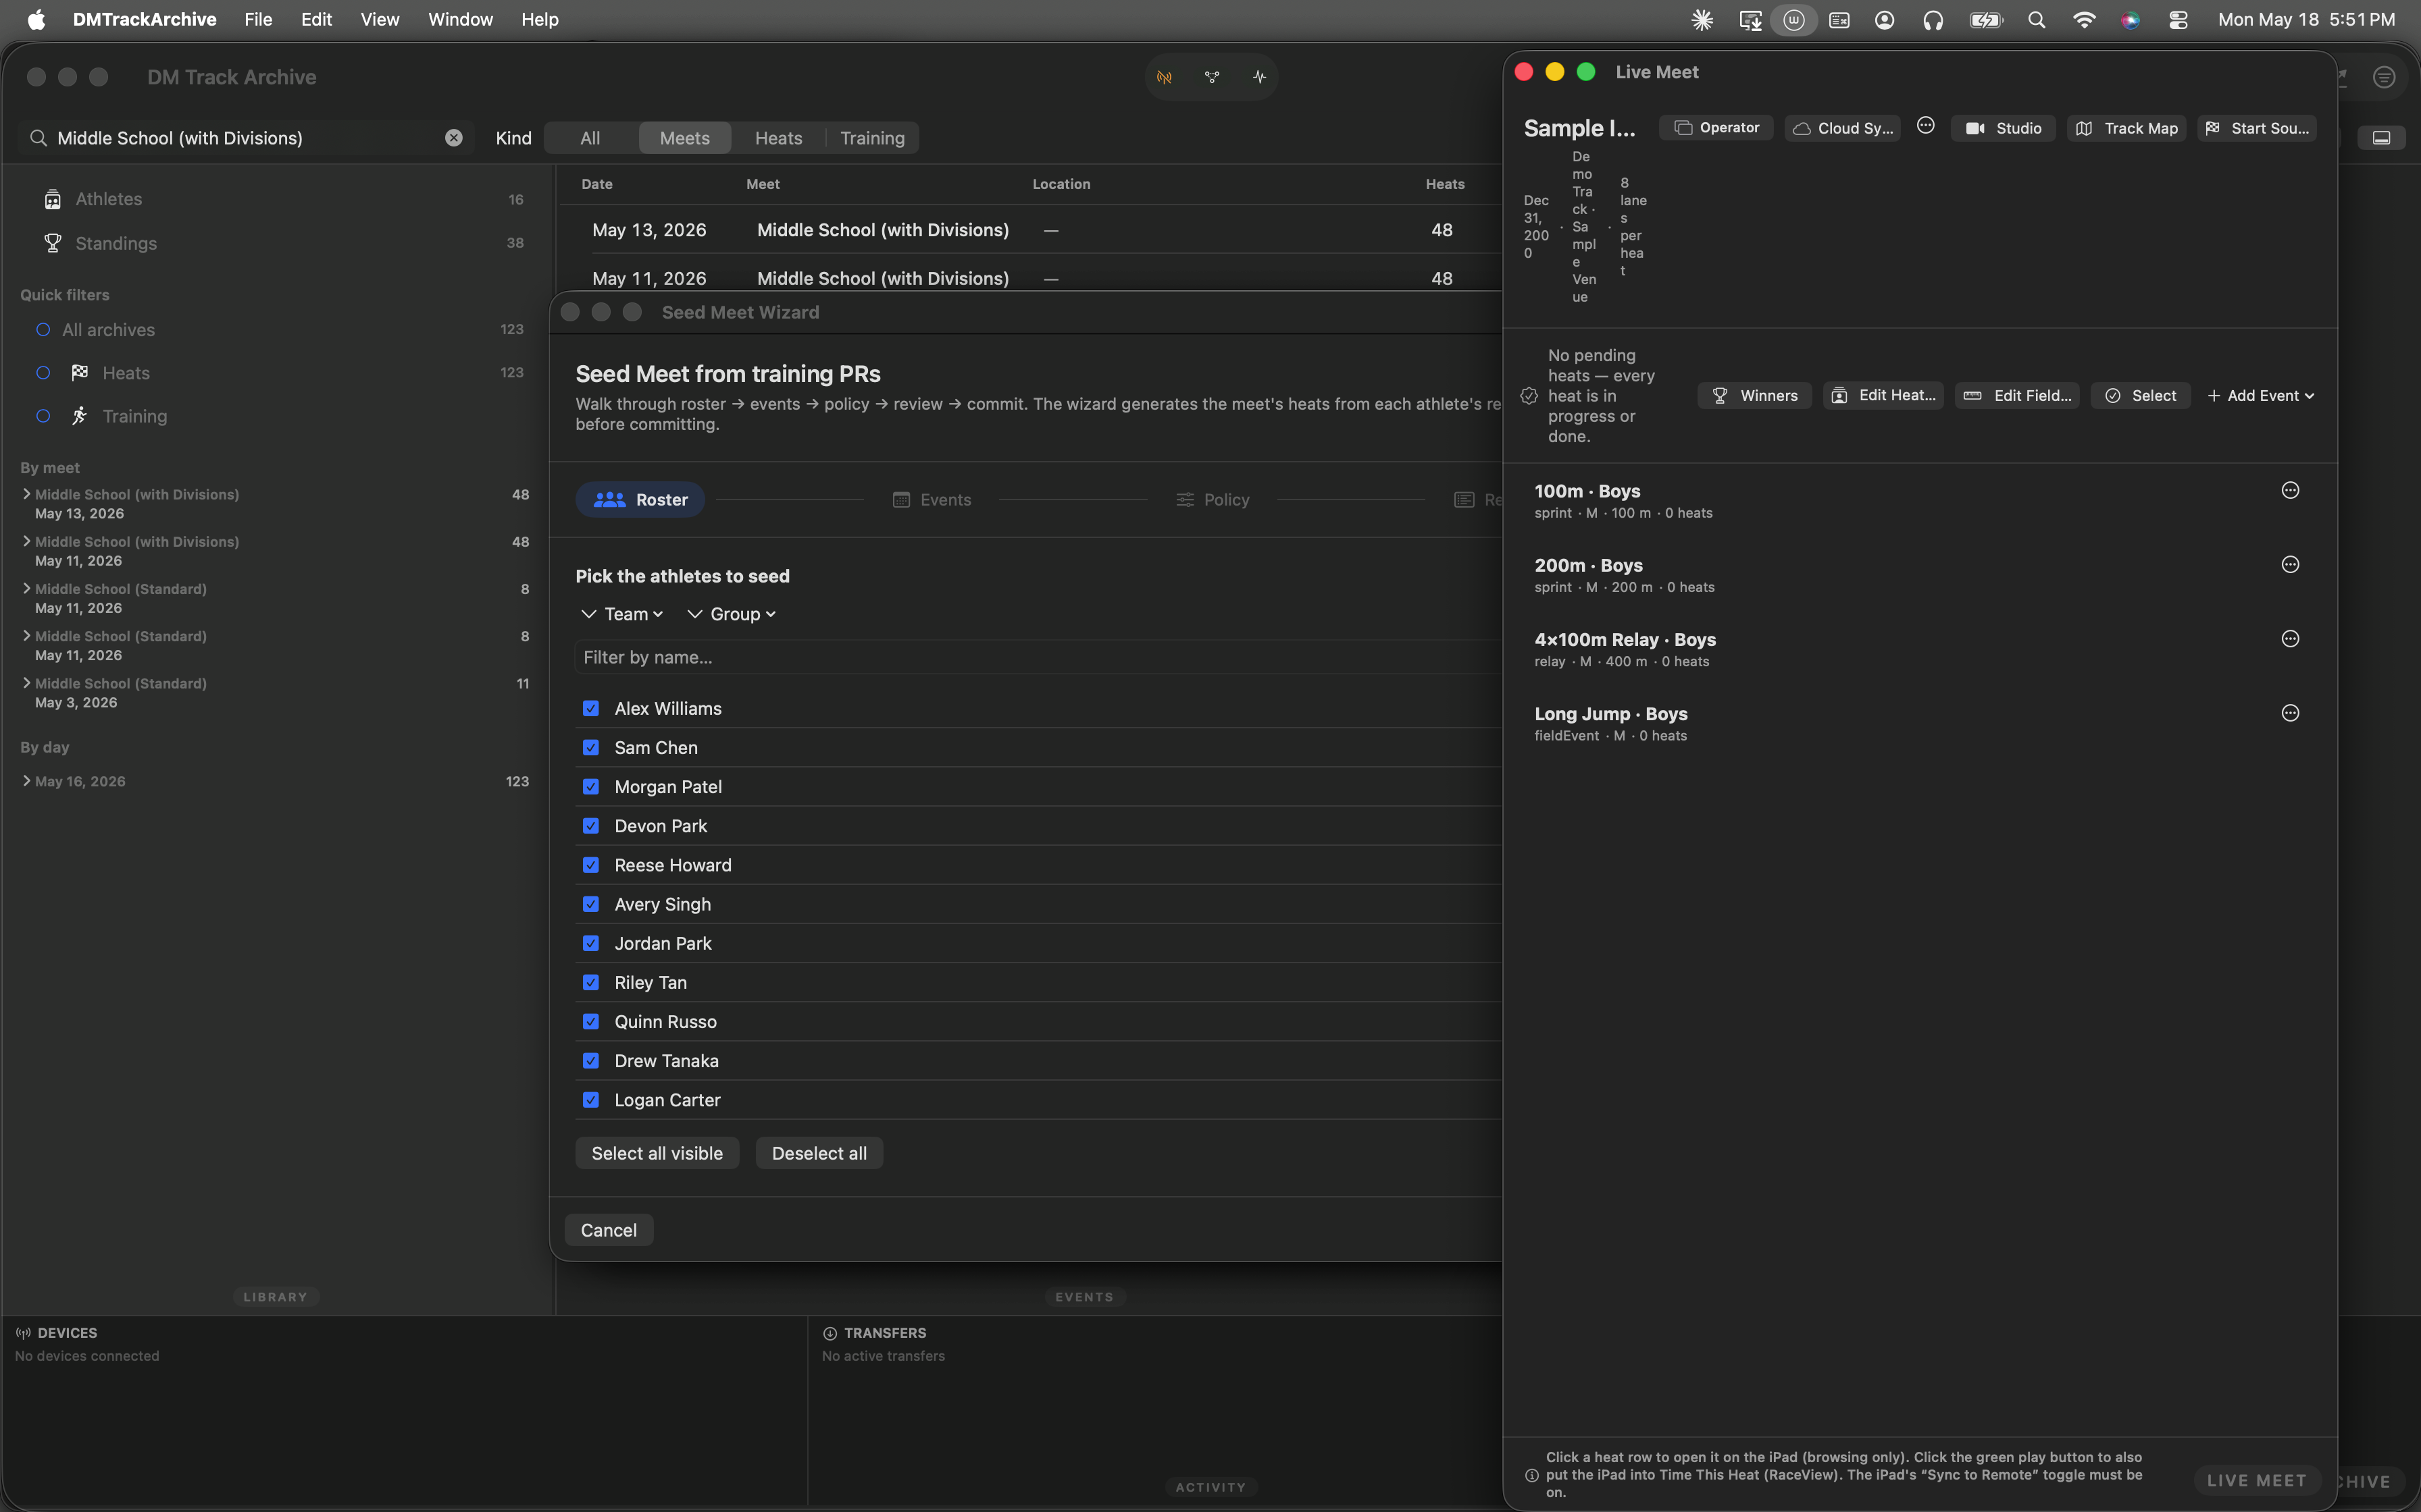The image size is (2421, 1512).
Task: Open the Window menu
Action: point(460,20)
